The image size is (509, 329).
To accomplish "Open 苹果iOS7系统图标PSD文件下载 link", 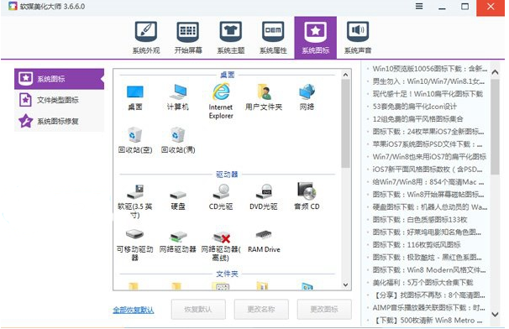I will click(x=428, y=144).
